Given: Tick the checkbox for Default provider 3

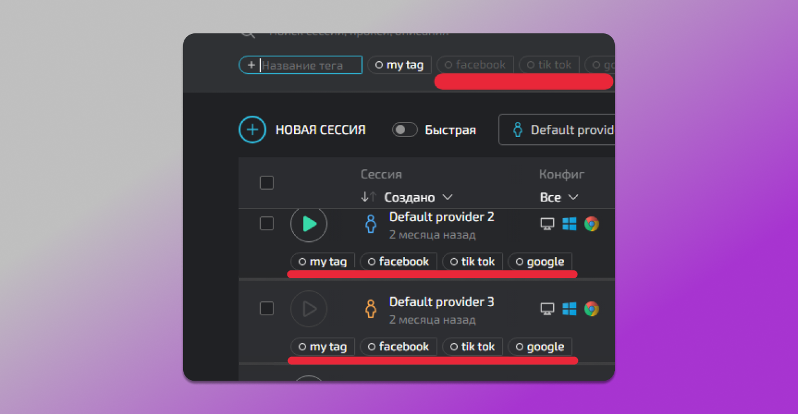Looking at the screenshot, I should [x=267, y=309].
